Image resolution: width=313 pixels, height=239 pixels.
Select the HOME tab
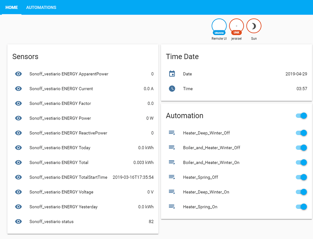tap(11, 7)
